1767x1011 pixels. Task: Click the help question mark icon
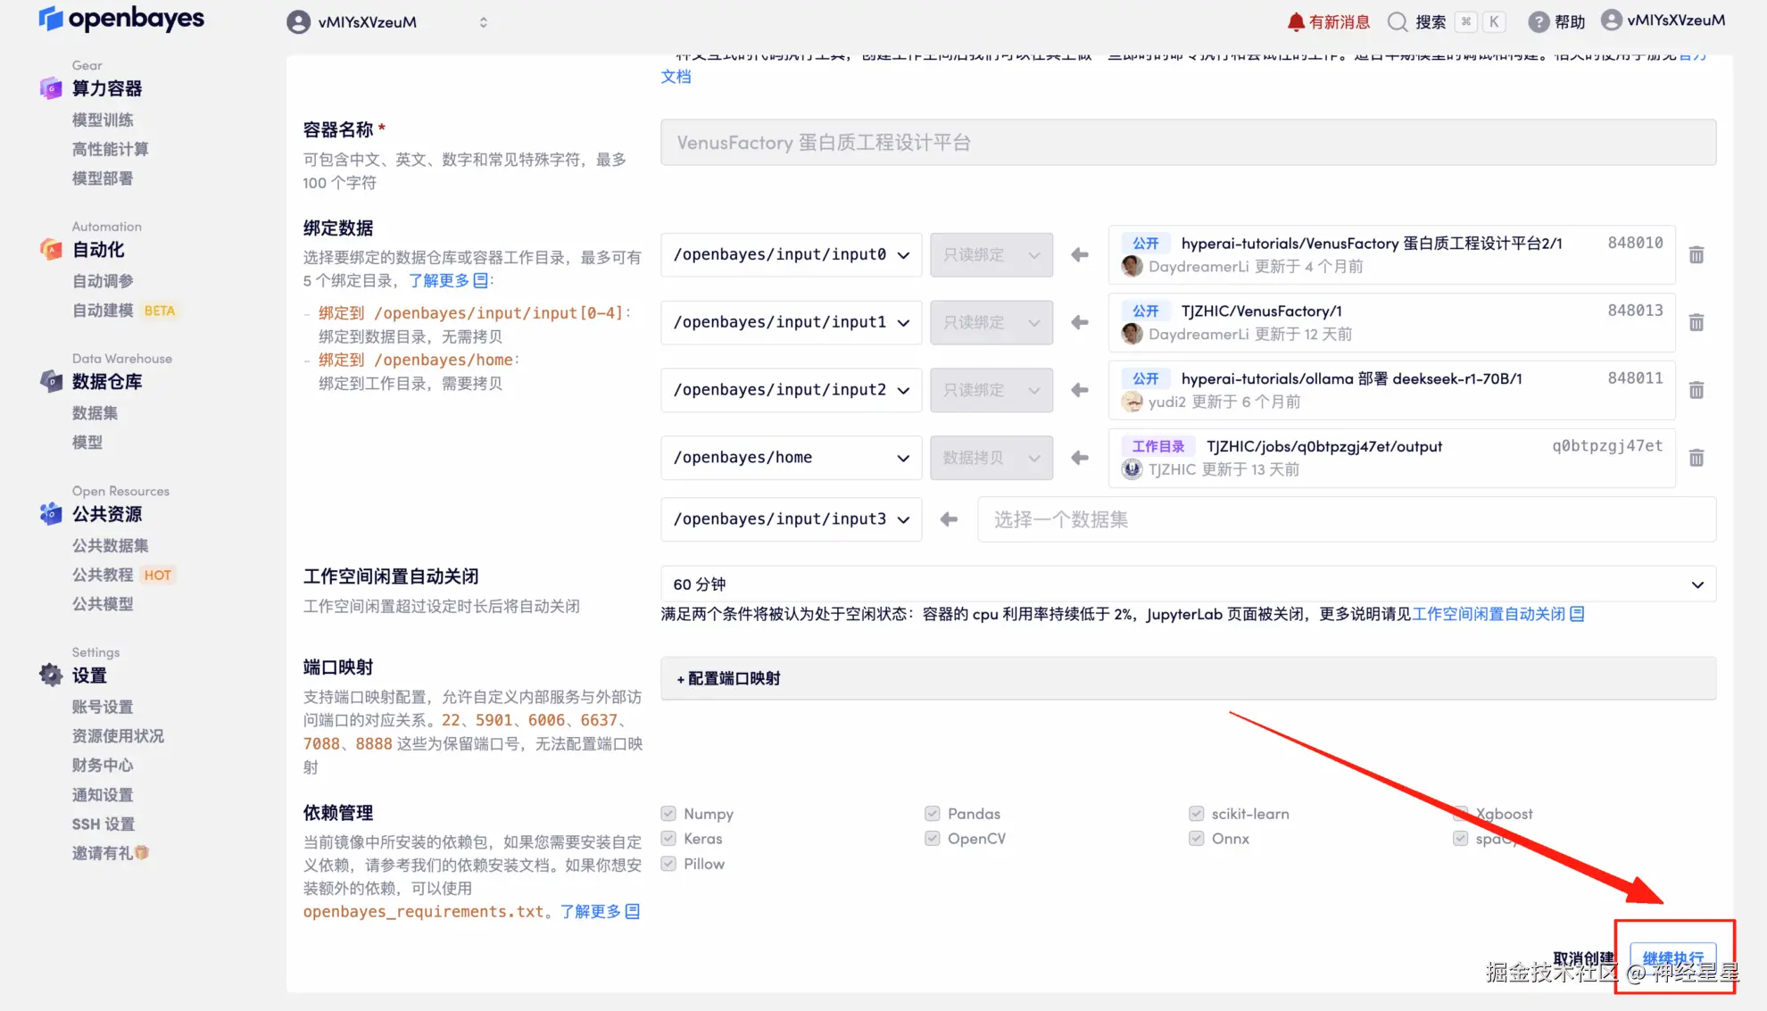1538,21
